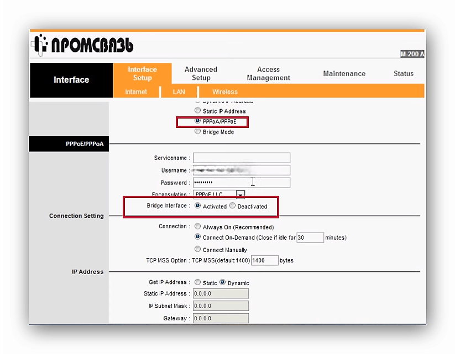Select the LAN sub-tab
Viewport: 455px width, 354px height.
(x=179, y=92)
